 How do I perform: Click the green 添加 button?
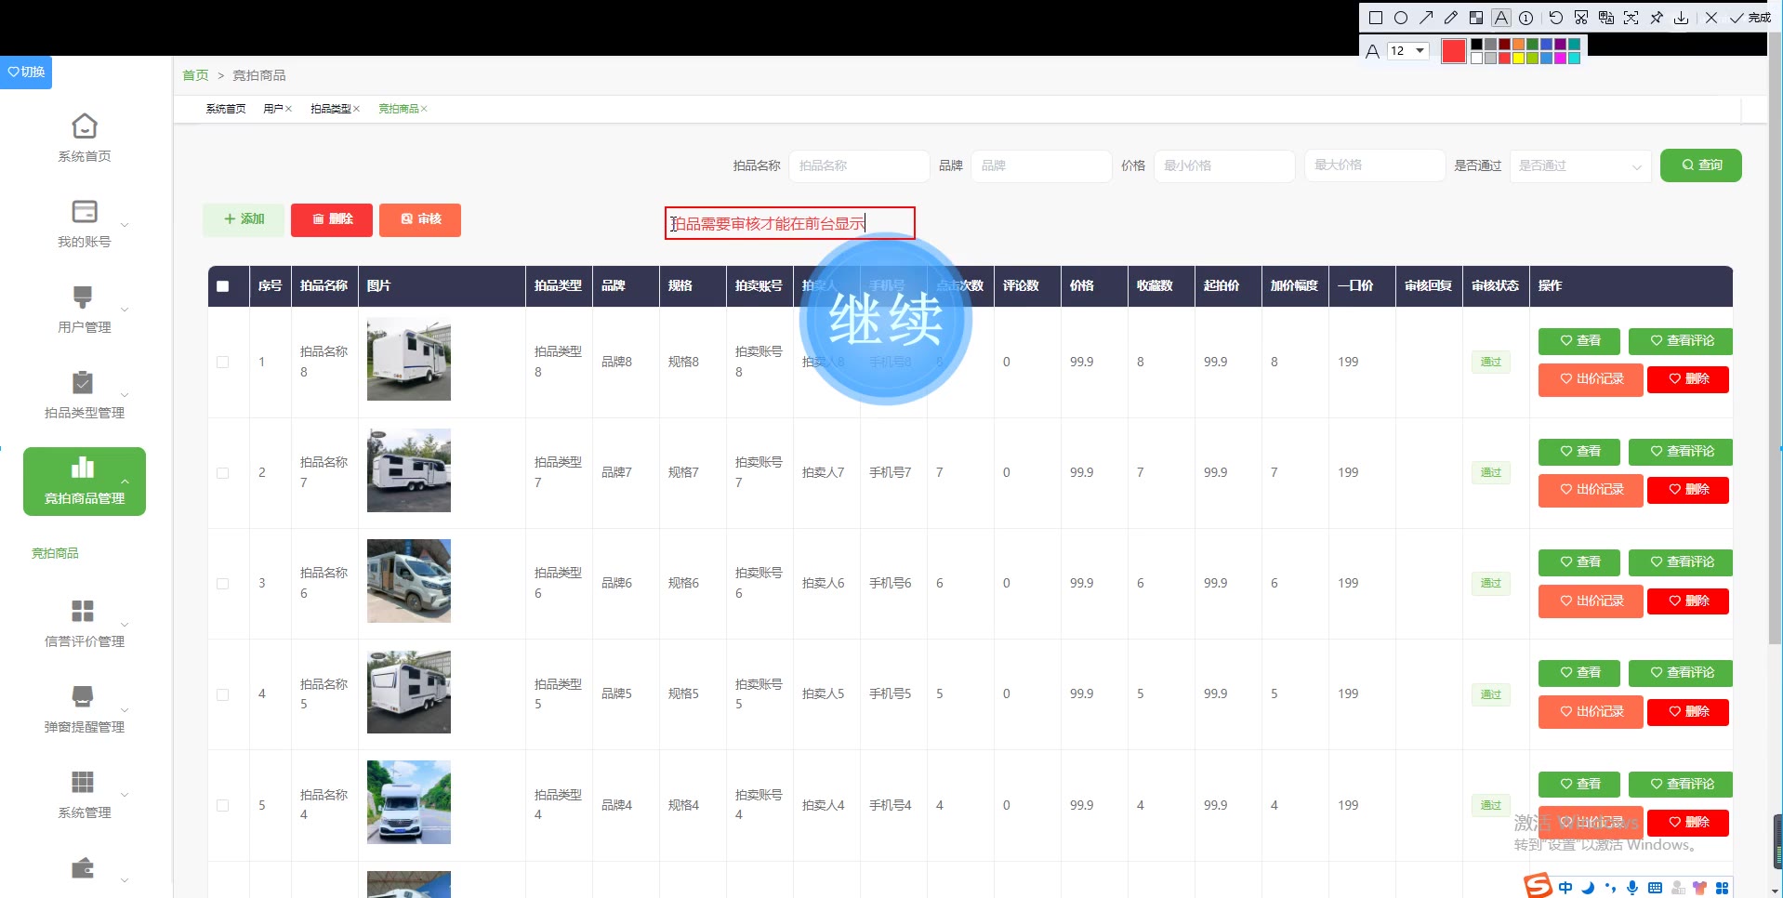click(244, 219)
